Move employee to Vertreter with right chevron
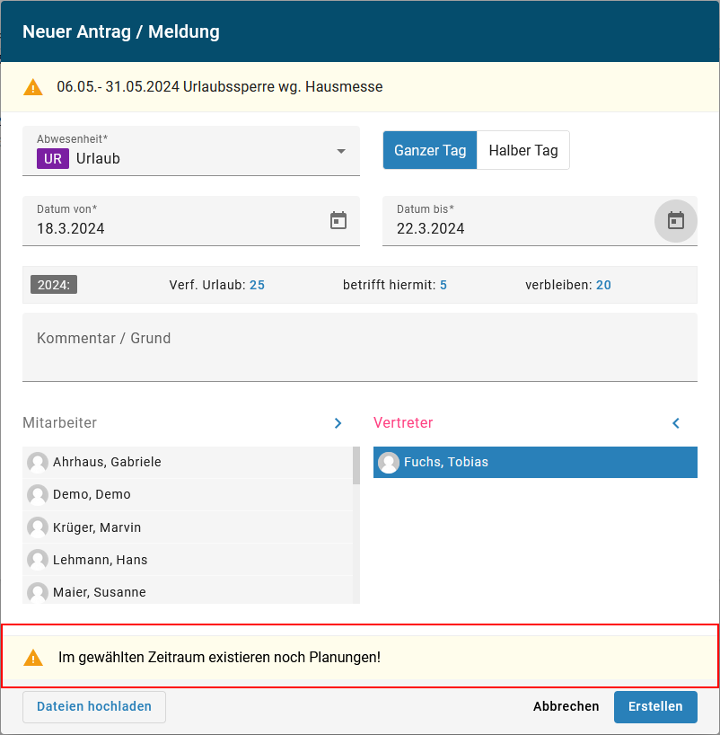This screenshot has height=735, width=720. (x=338, y=423)
